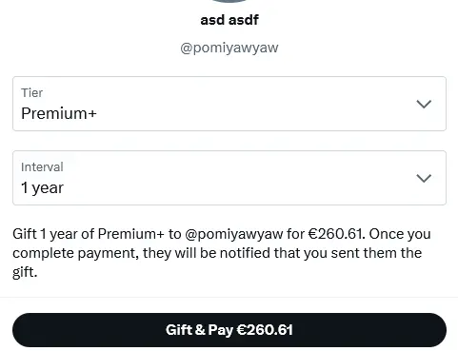The image size is (458, 351).
Task: Click the €260.61 price in description text
Action: (x=336, y=234)
